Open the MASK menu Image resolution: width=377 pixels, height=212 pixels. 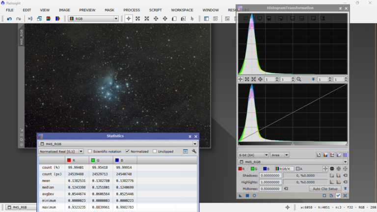click(109, 10)
